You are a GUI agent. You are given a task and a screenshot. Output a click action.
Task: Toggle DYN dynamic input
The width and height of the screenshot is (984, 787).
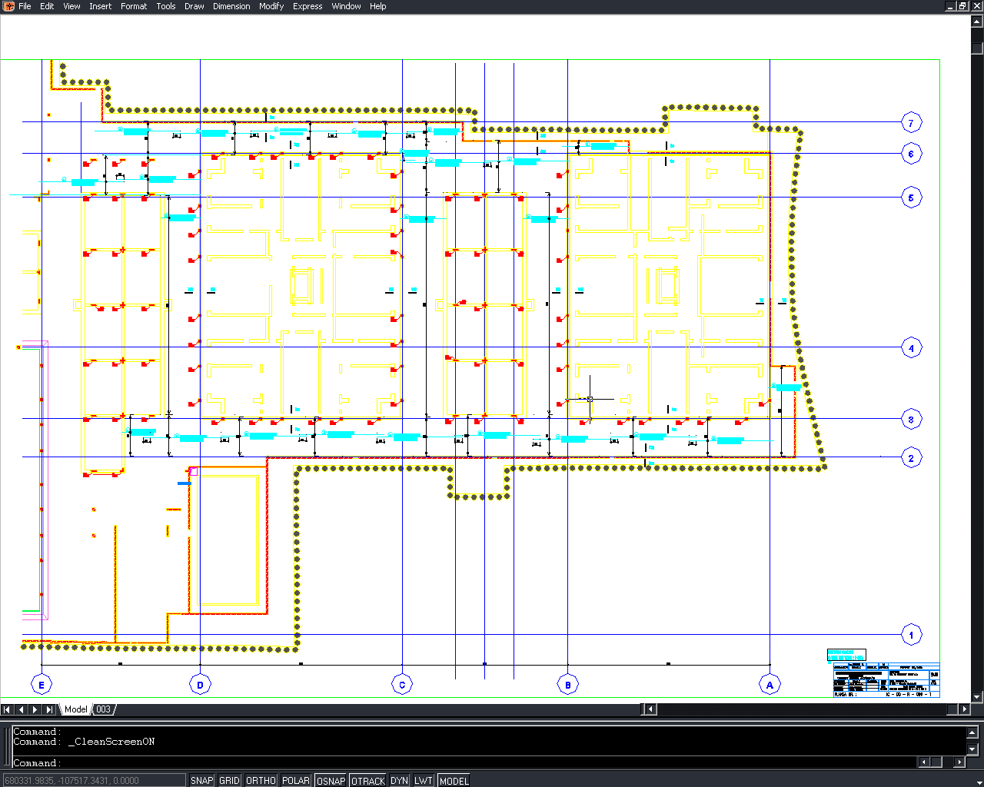pos(399,780)
